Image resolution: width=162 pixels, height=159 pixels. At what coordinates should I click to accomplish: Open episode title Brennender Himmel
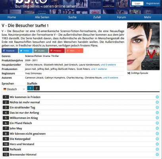[23, 155]
